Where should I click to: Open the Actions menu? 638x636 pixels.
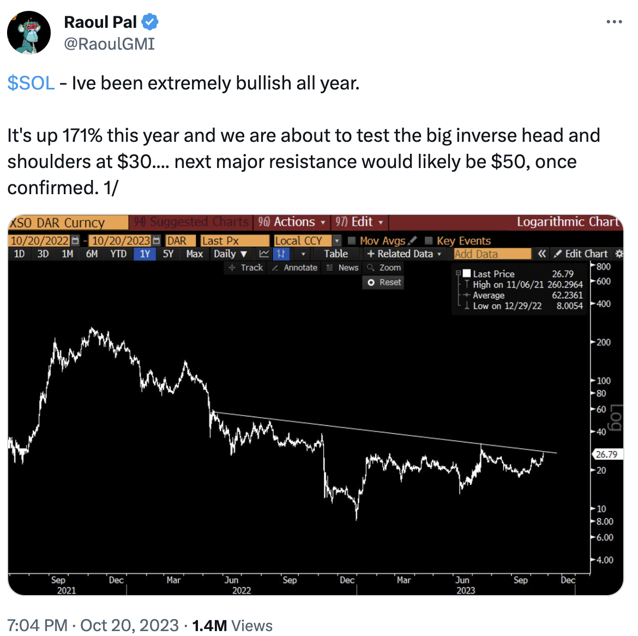292,222
